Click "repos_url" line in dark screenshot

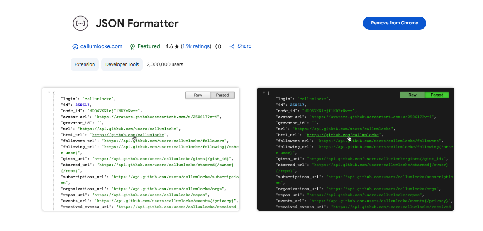click(350, 195)
